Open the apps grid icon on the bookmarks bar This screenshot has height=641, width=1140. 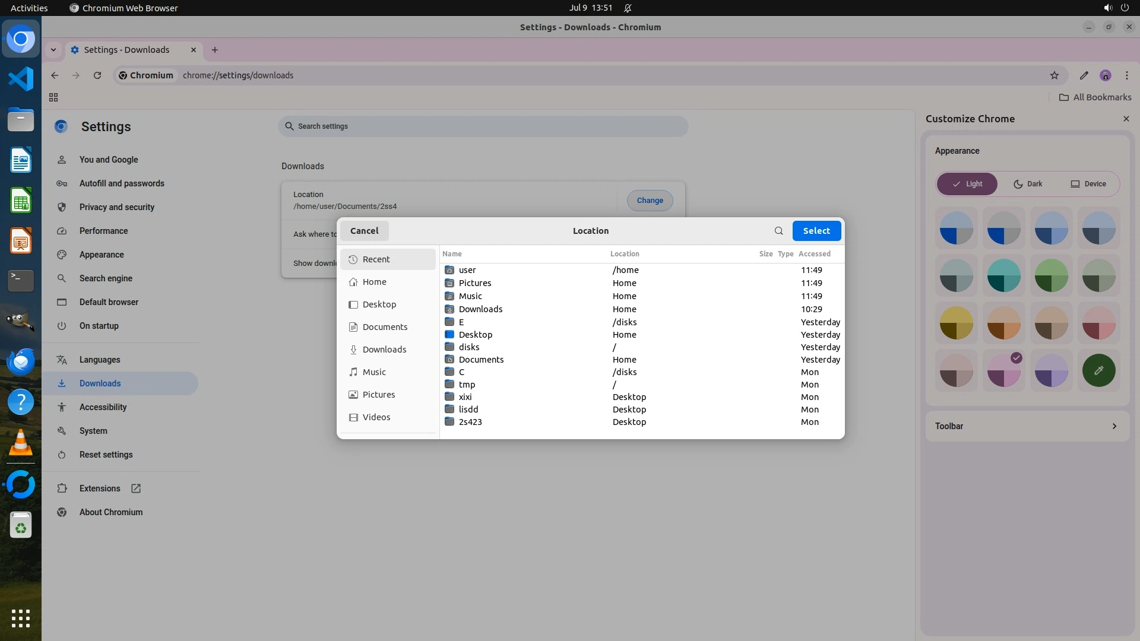click(x=53, y=97)
